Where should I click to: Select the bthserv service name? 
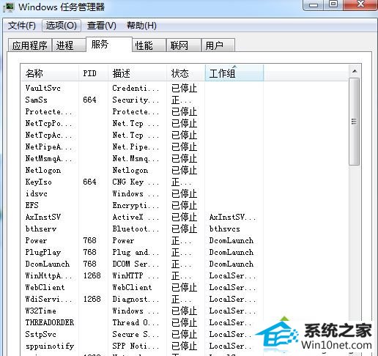pyautogui.click(x=41, y=229)
